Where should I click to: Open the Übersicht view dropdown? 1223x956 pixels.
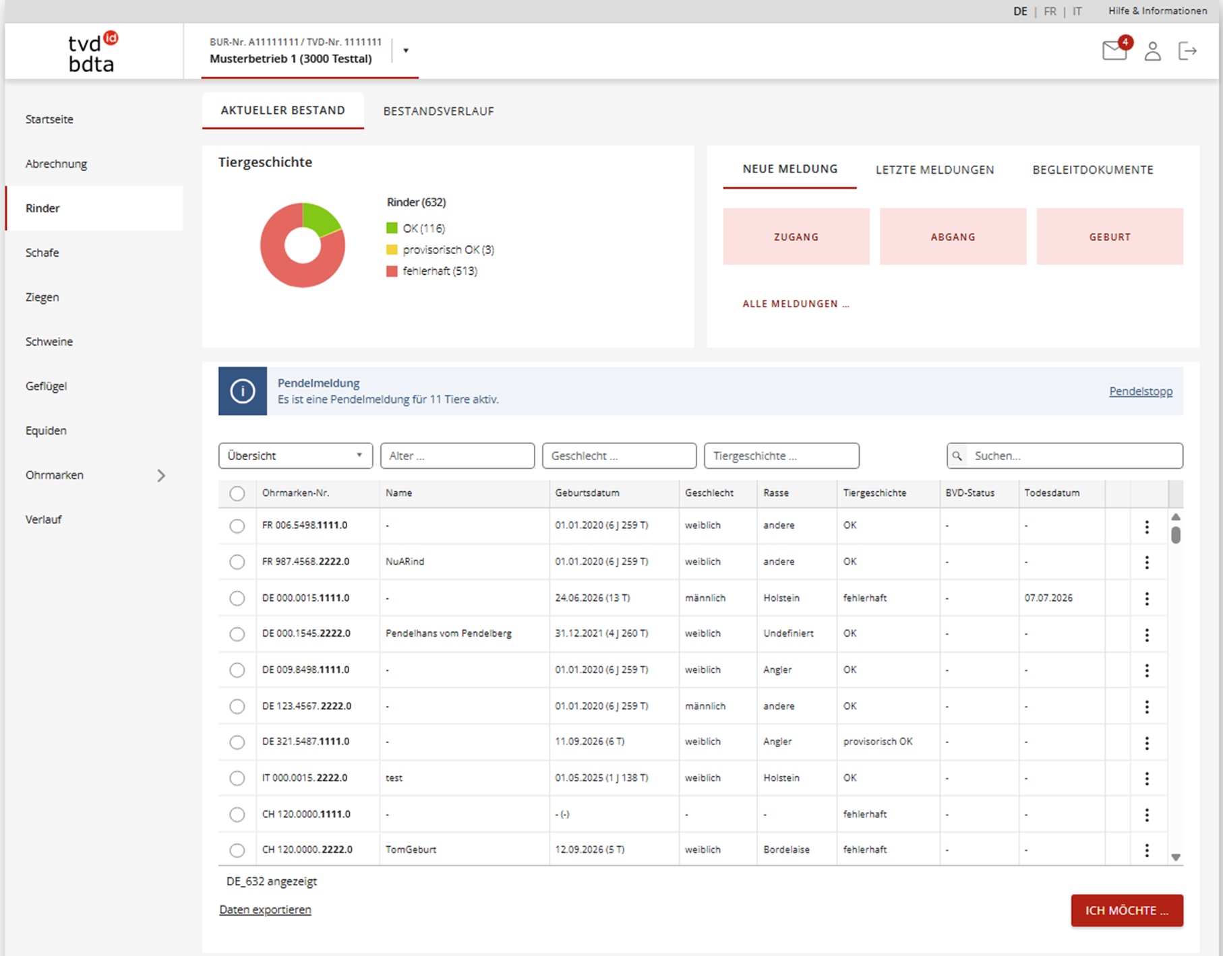(295, 456)
